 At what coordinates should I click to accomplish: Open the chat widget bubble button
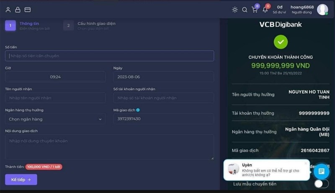321,171
